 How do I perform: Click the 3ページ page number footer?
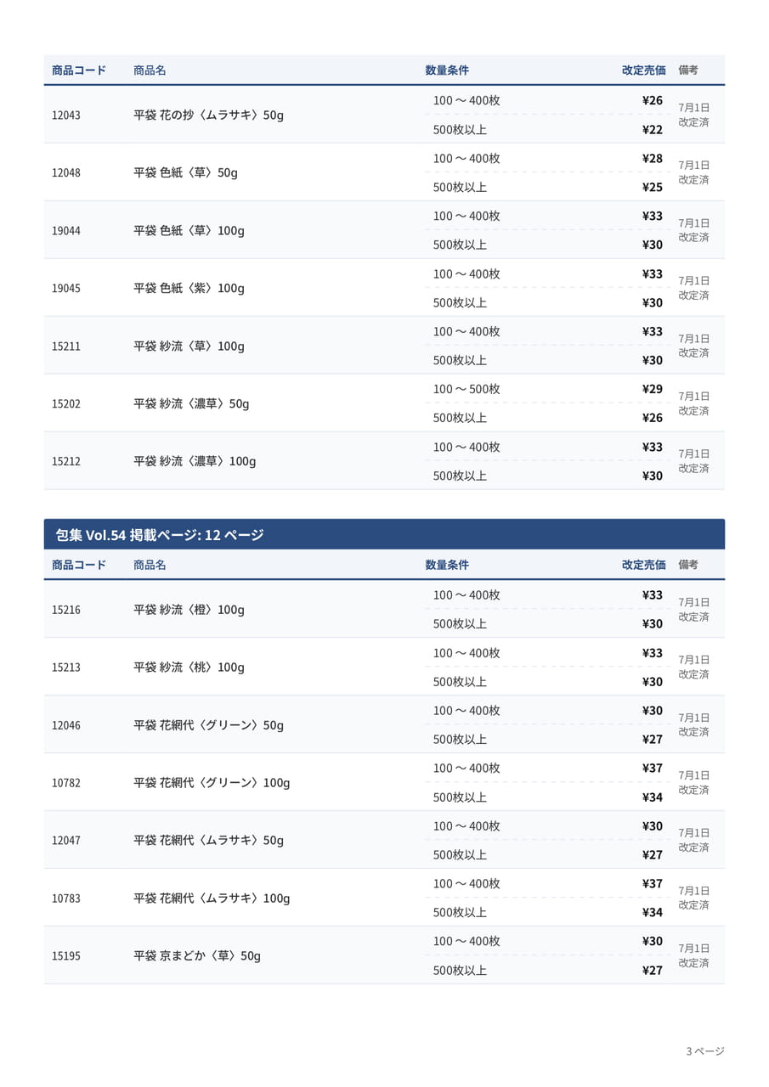point(705,1051)
